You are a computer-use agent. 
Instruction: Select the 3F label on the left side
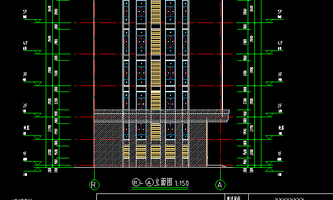[x=25, y=75]
